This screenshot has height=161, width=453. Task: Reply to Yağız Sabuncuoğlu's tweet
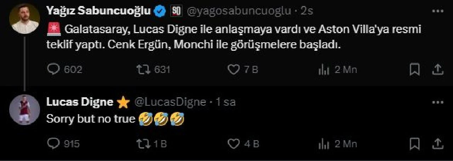[53, 70]
